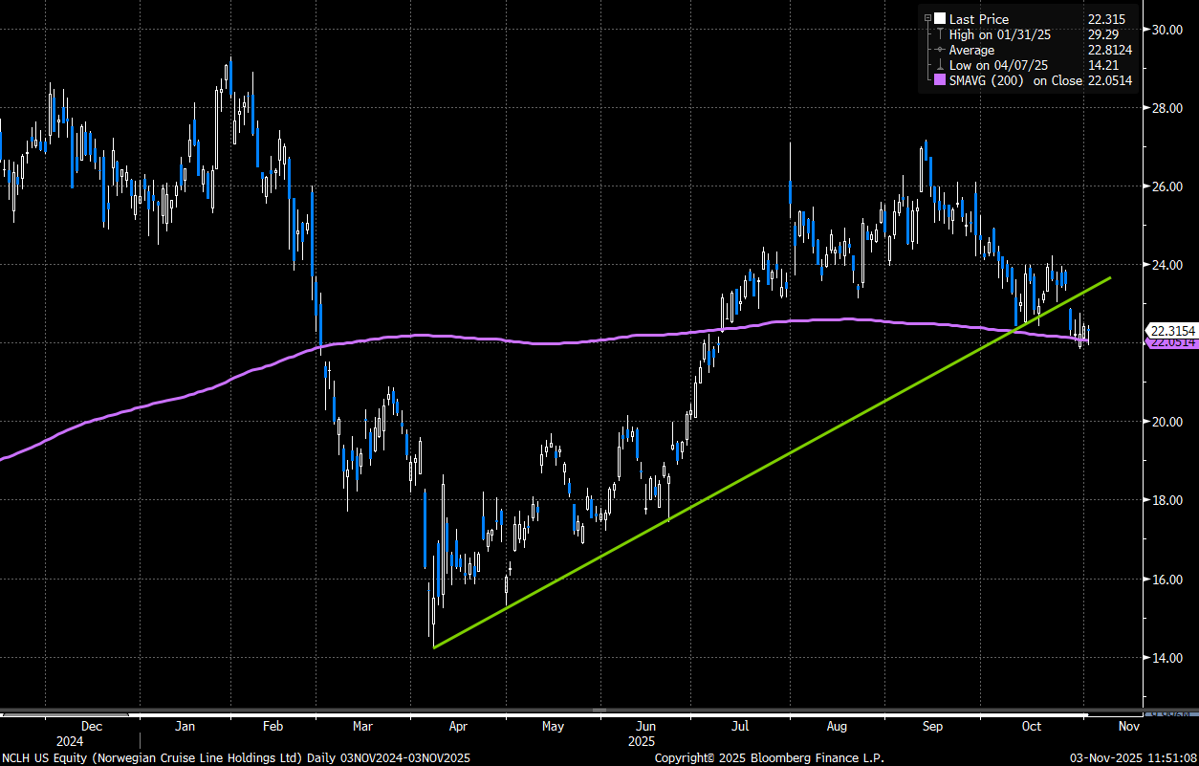Image resolution: width=1199 pixels, height=766 pixels.
Task: Select the 'Low on 04/07/25' legend entry
Action: point(998,65)
